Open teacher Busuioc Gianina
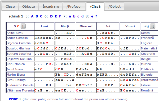This screenshot has width=159, height=101. click(18, 48)
